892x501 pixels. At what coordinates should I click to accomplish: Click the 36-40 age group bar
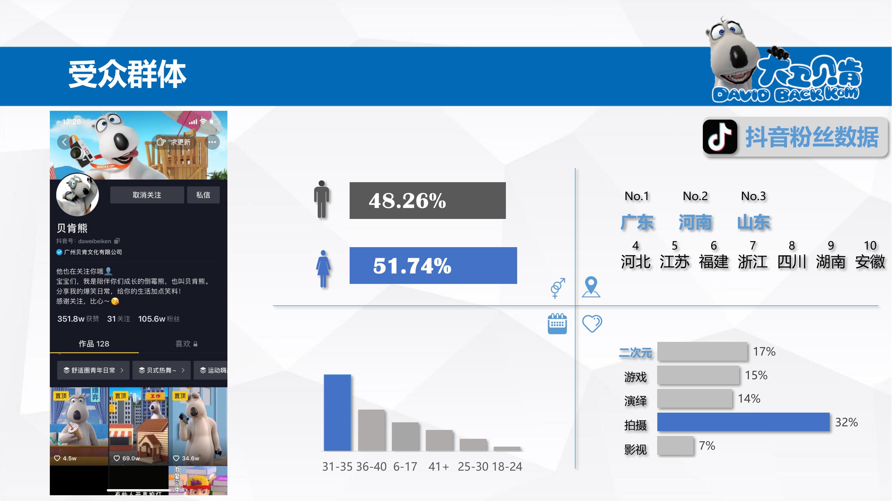(371, 430)
